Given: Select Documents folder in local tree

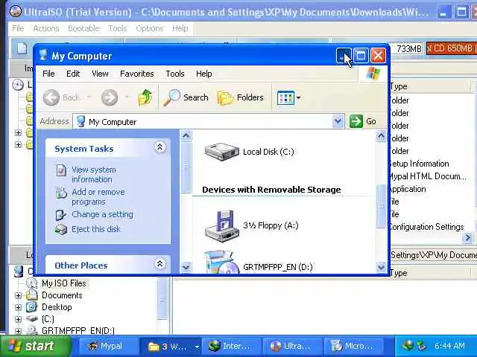Looking at the screenshot, I should (x=62, y=295).
